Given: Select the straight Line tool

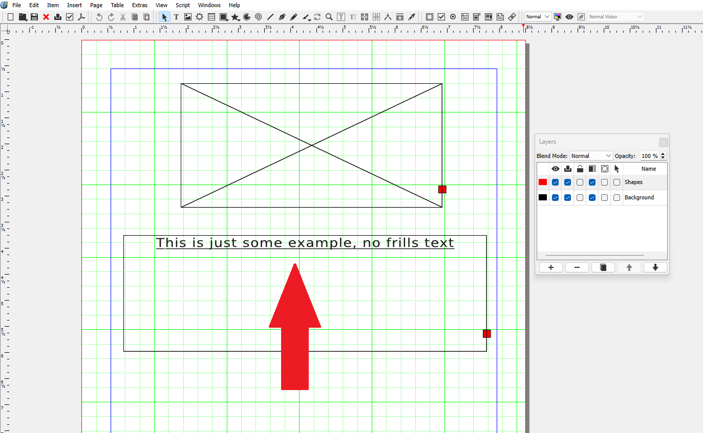Looking at the screenshot, I should [x=270, y=17].
